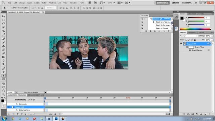
Task: Select the Path Selection tool
Action: 4,76
